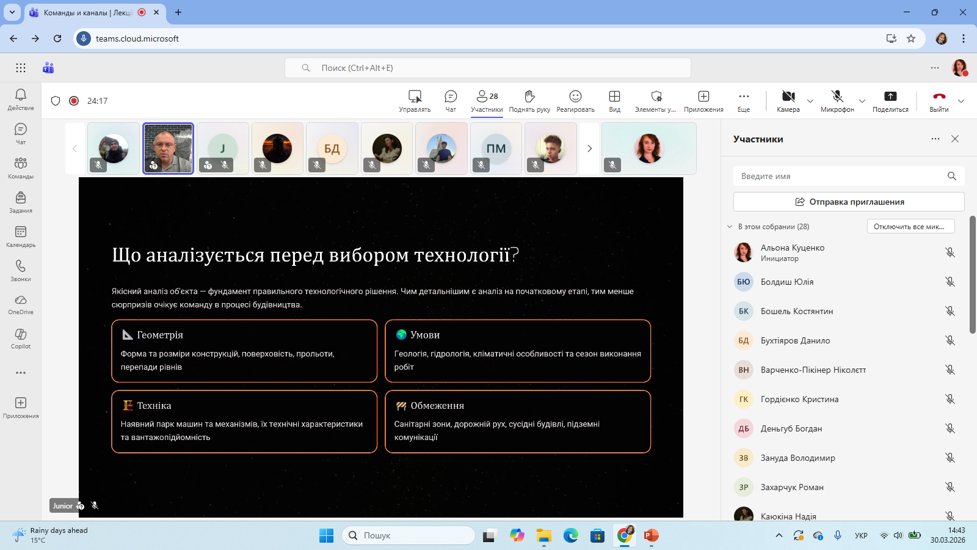This screenshot has height=550, width=977.
Task: Toggle the Camera (Камера) on
Action: 788,97
